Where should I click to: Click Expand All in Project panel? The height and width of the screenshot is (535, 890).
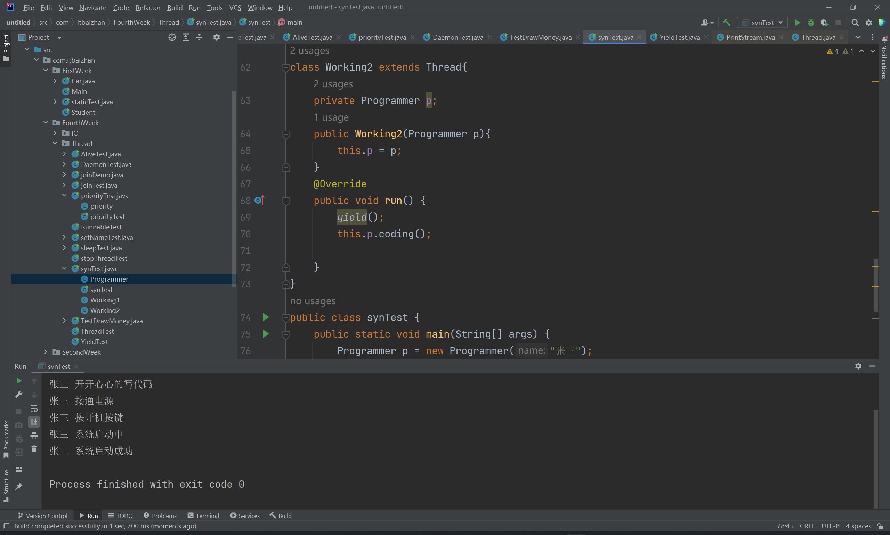186,37
